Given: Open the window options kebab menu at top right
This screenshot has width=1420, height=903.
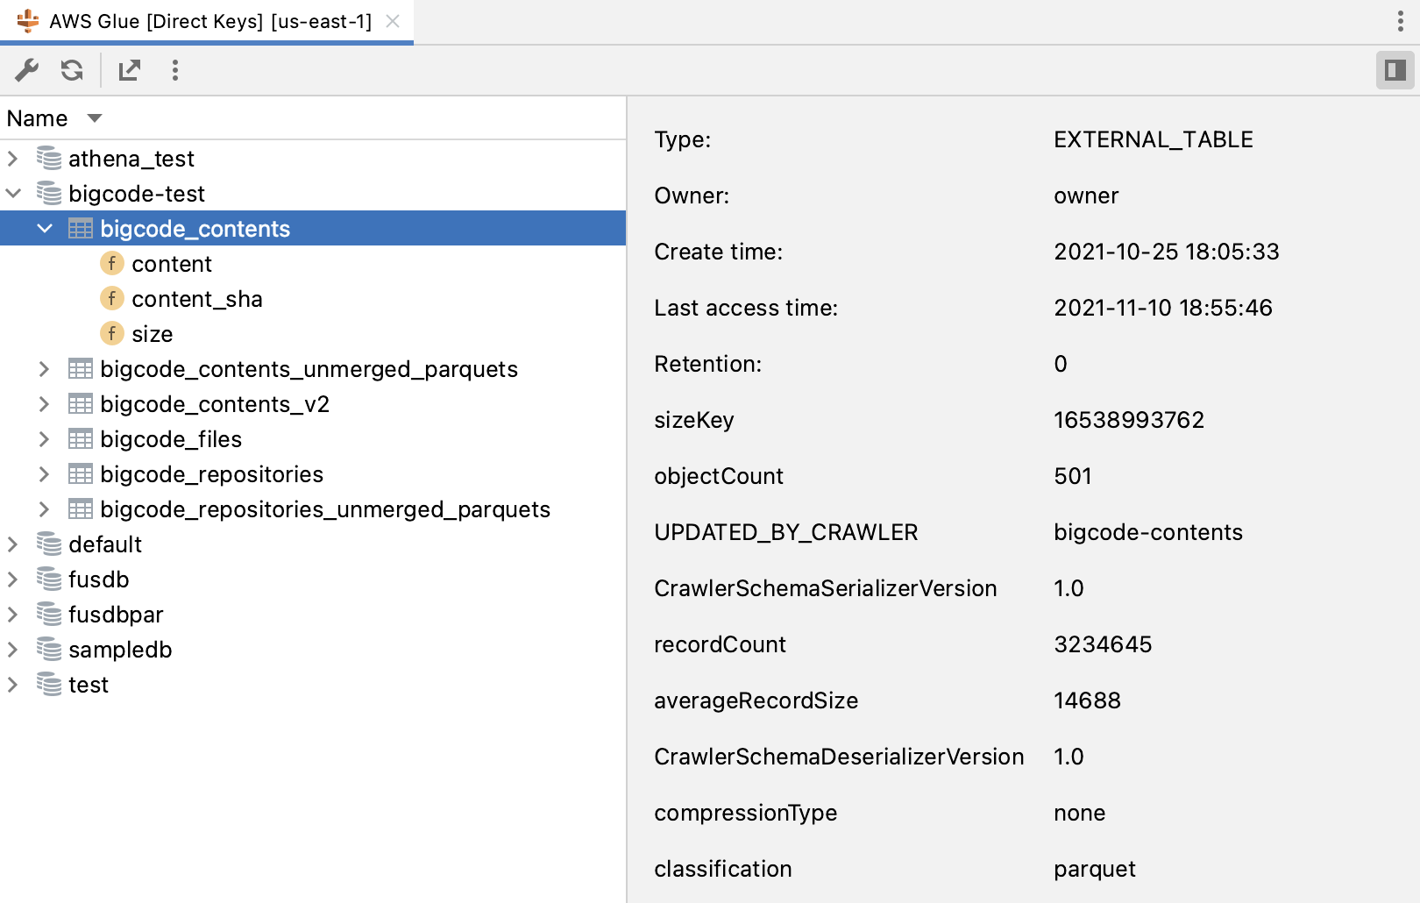Looking at the screenshot, I should click(x=1399, y=20).
